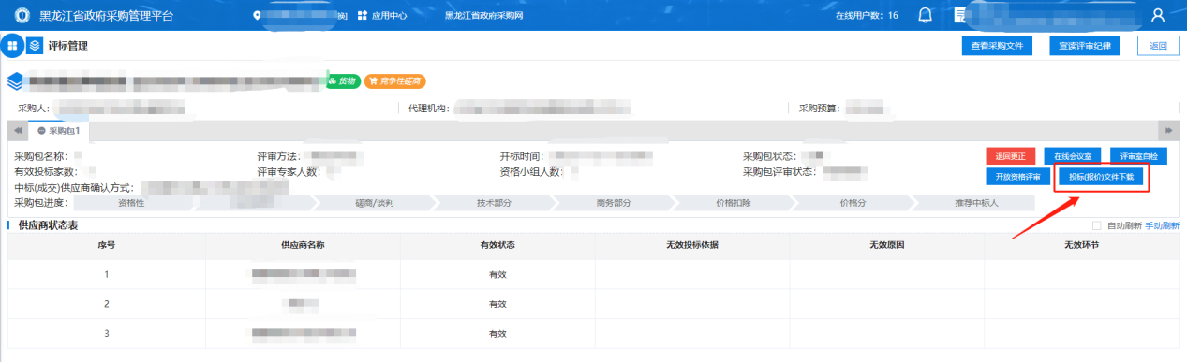This screenshot has width=1187, height=362.
Task: Click the 序号 column header
Action: point(107,244)
